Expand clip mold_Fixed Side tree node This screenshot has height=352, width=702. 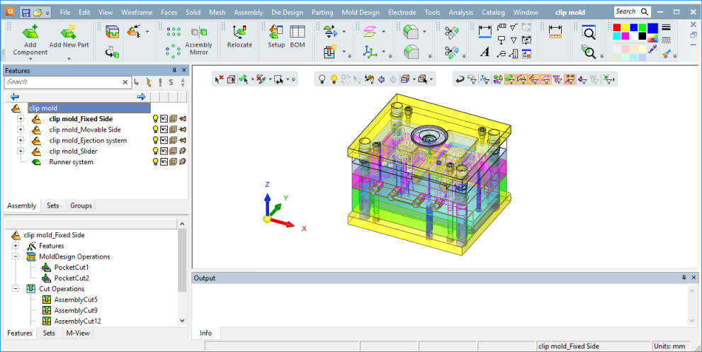pyautogui.click(x=21, y=119)
